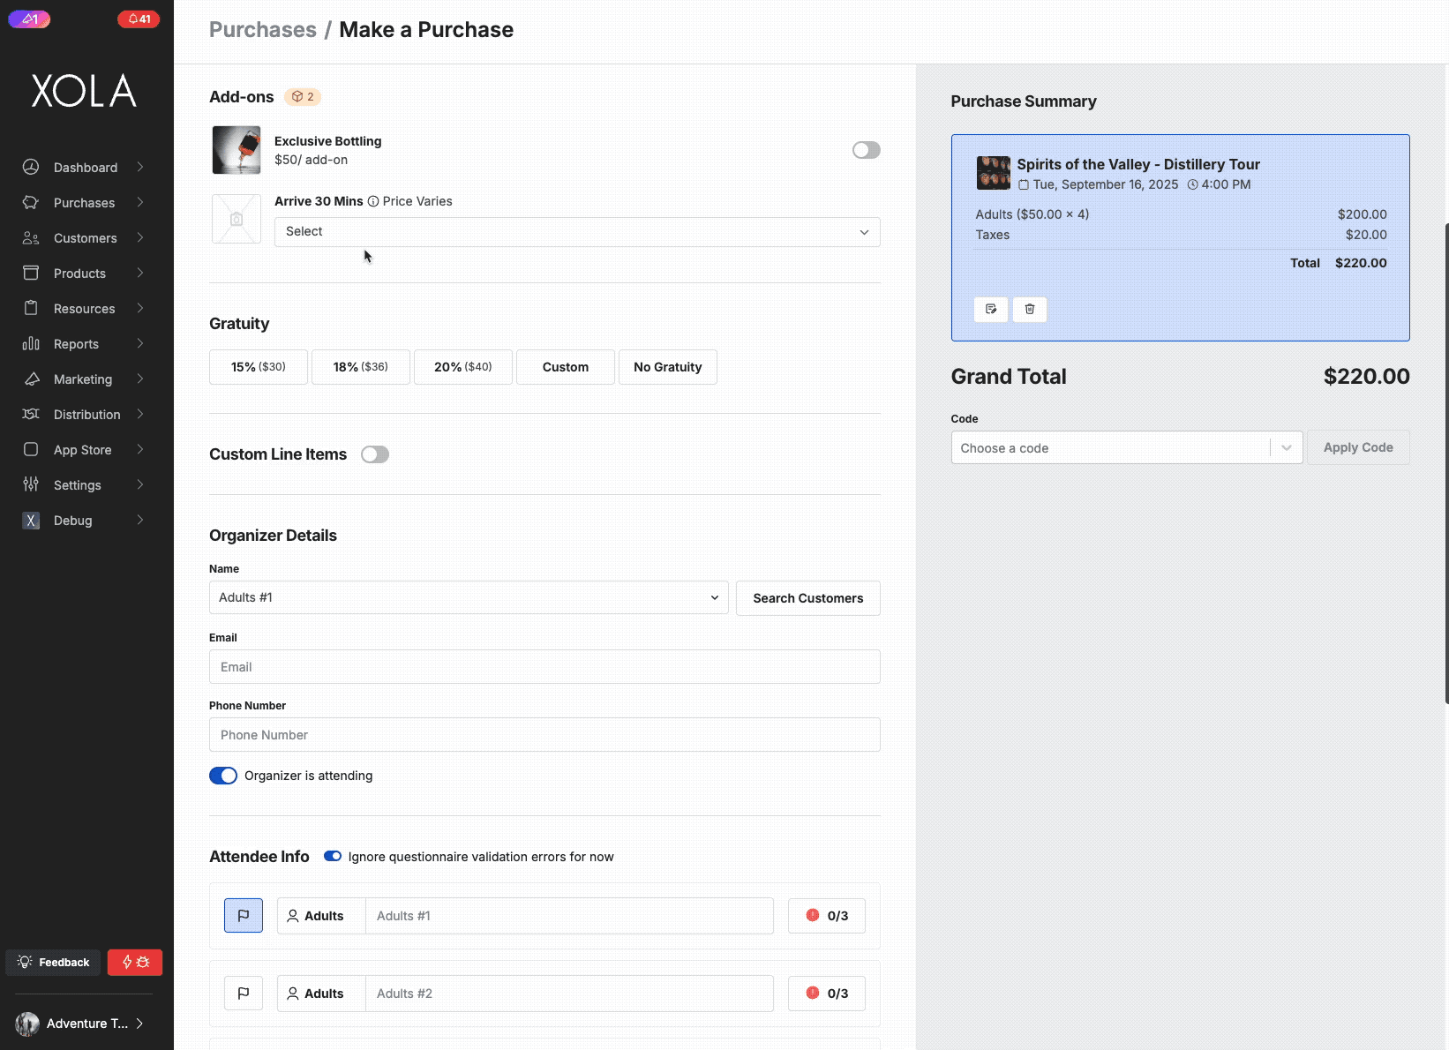Click the info icon next to Price Varies
The height and width of the screenshot is (1050, 1449).
[373, 201]
